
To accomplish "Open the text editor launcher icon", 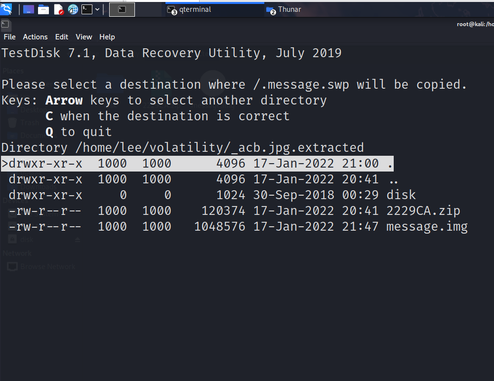I will pyautogui.click(x=59, y=10).
